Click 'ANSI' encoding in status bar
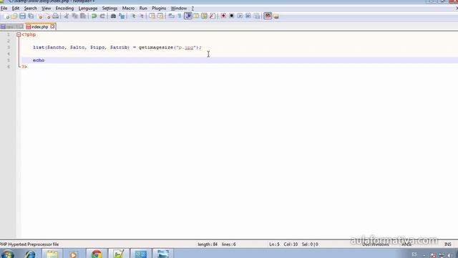Viewport: 458px width, 258px height. [x=406, y=244]
